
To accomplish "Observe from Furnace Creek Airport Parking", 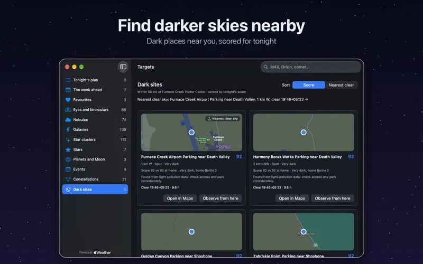I will pyautogui.click(x=220, y=199).
